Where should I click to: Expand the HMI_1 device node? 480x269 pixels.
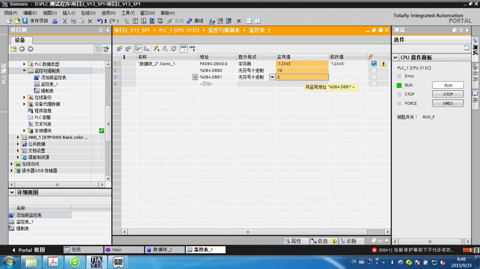18,137
